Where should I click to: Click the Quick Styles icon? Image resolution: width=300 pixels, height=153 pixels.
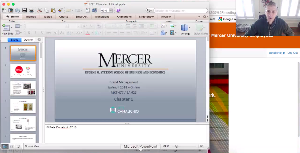[199, 28]
